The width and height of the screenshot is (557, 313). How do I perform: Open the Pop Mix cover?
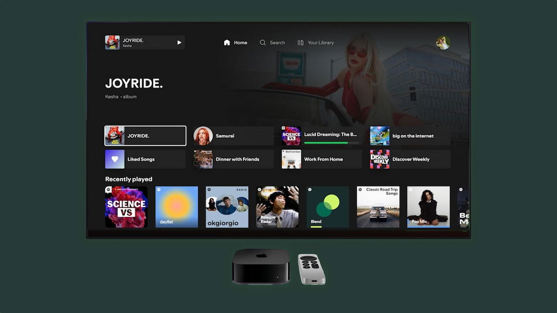click(428, 207)
